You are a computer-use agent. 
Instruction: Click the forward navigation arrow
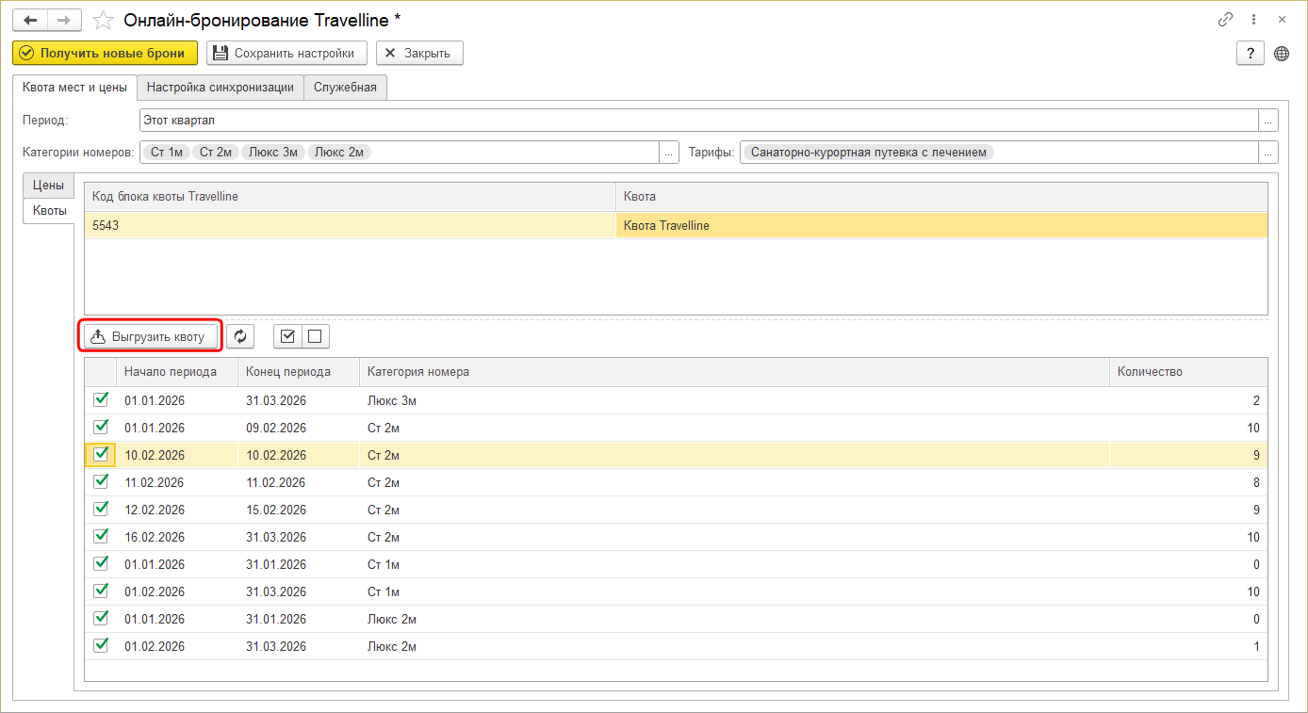coord(64,20)
